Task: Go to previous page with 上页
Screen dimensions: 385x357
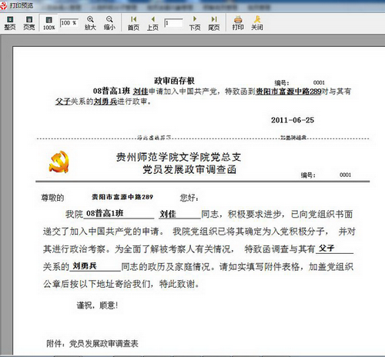Action: [152, 23]
